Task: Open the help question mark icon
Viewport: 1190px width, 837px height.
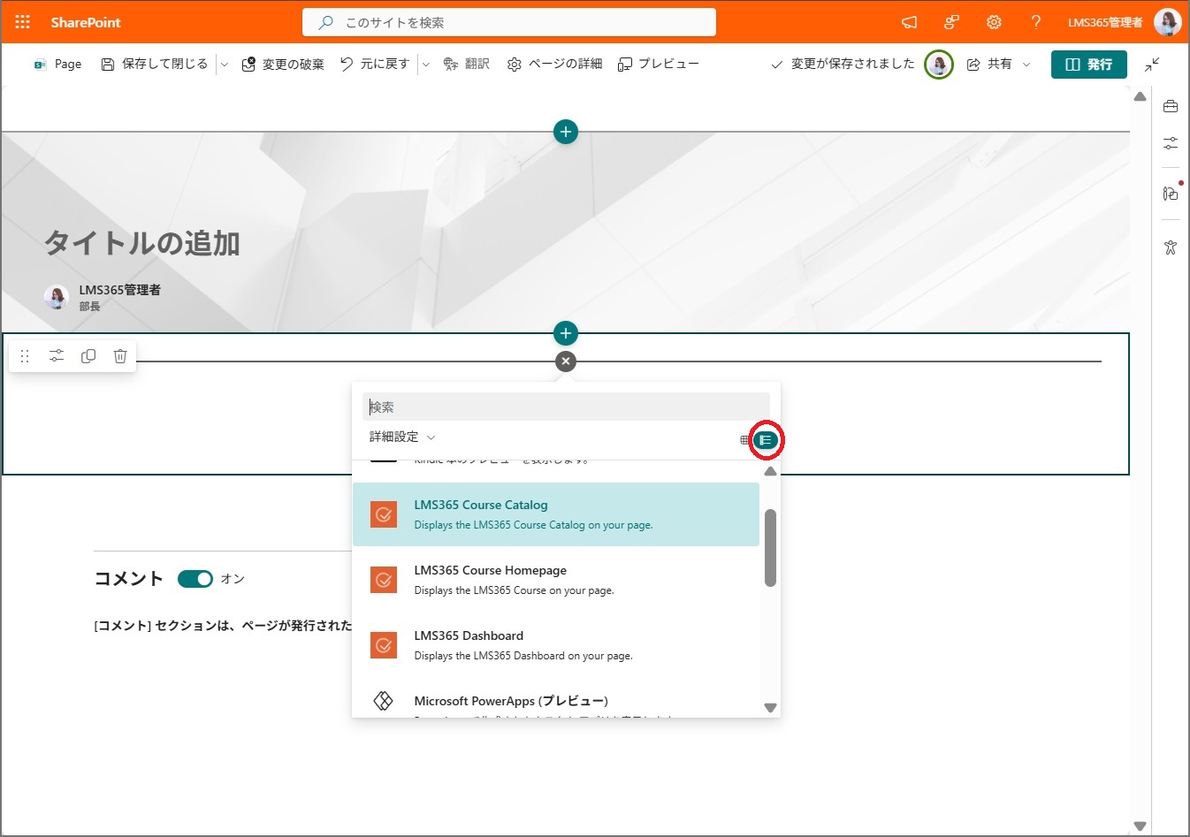Action: click(x=1036, y=22)
